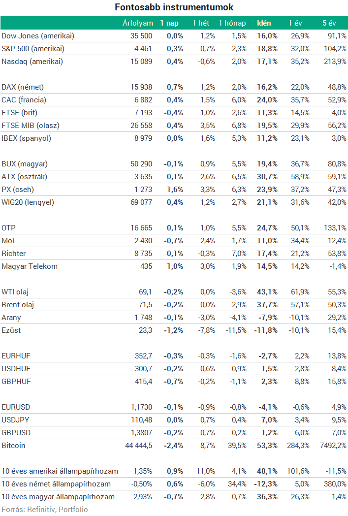Screen dimensions: 348x516
Task: Click the Nasdaq price 15 089
Action: coord(141,62)
